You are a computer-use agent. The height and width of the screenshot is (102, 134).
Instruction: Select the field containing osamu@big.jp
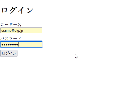(21, 30)
